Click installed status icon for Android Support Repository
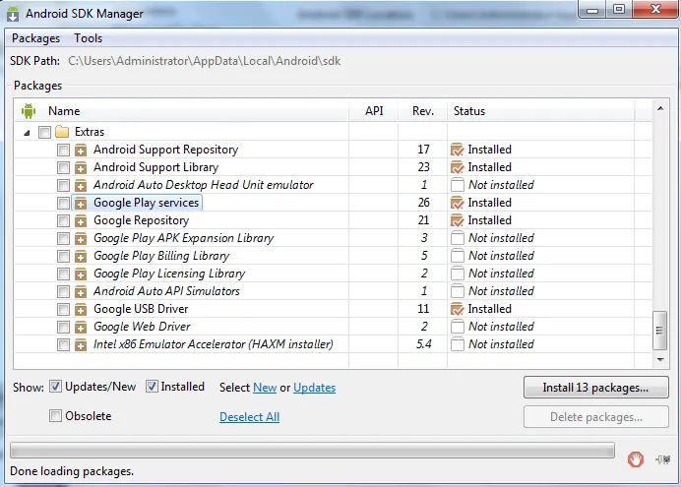The height and width of the screenshot is (487, 681). 458,150
